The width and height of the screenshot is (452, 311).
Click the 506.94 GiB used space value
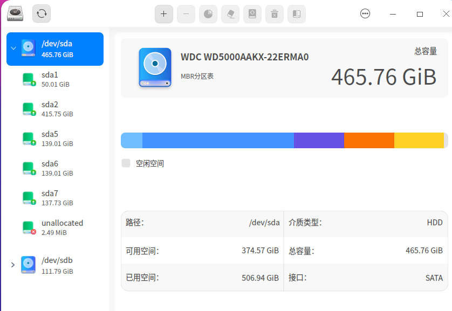(x=261, y=278)
